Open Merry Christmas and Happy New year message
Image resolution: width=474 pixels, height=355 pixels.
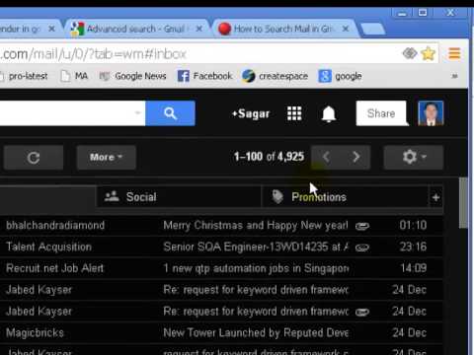click(256, 226)
